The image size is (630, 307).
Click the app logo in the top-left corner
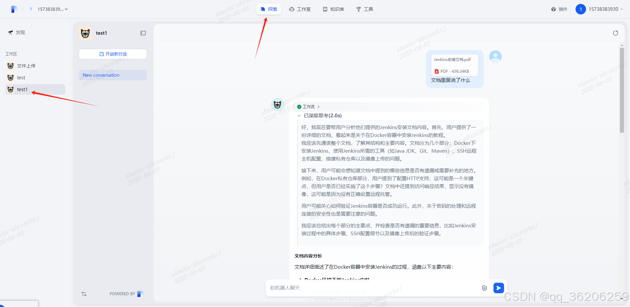click(14, 9)
